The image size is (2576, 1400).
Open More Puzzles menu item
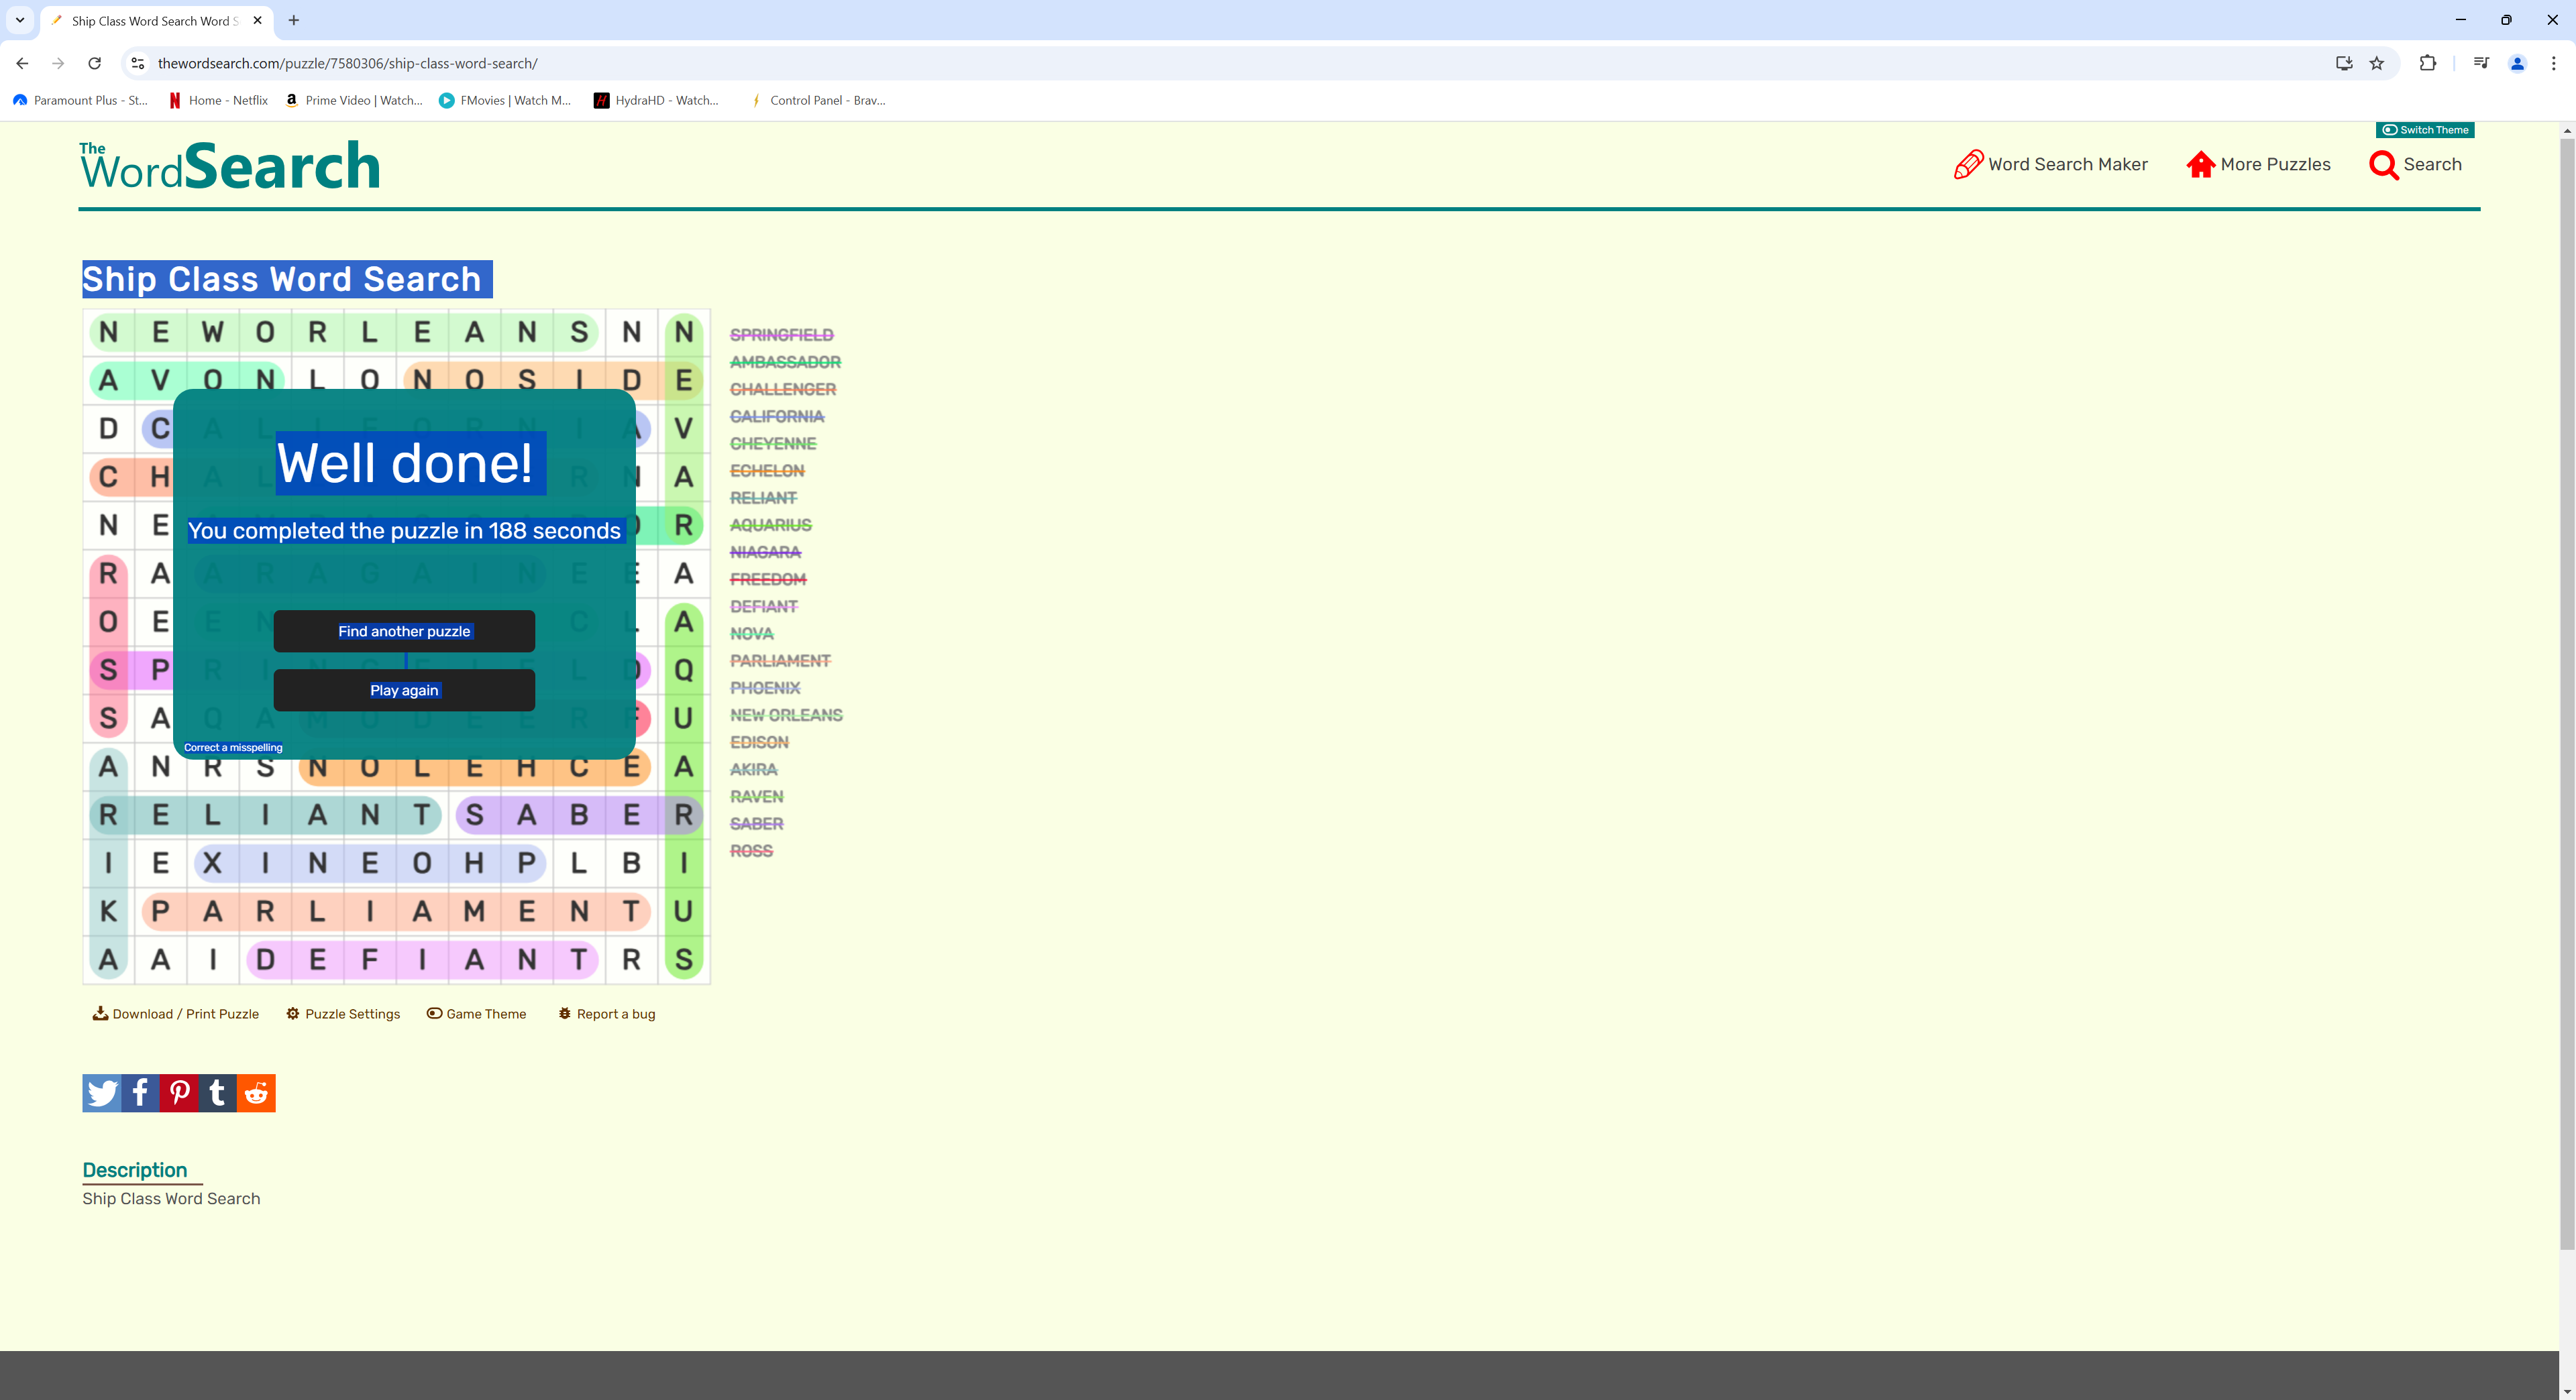pyautogui.click(x=2258, y=165)
